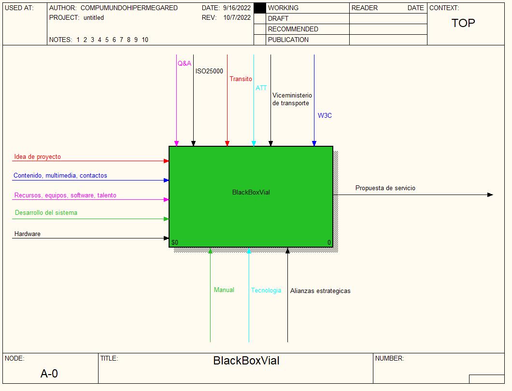Click the 'Viceministerio de transporte' label
The image size is (512, 391).
coord(292,99)
